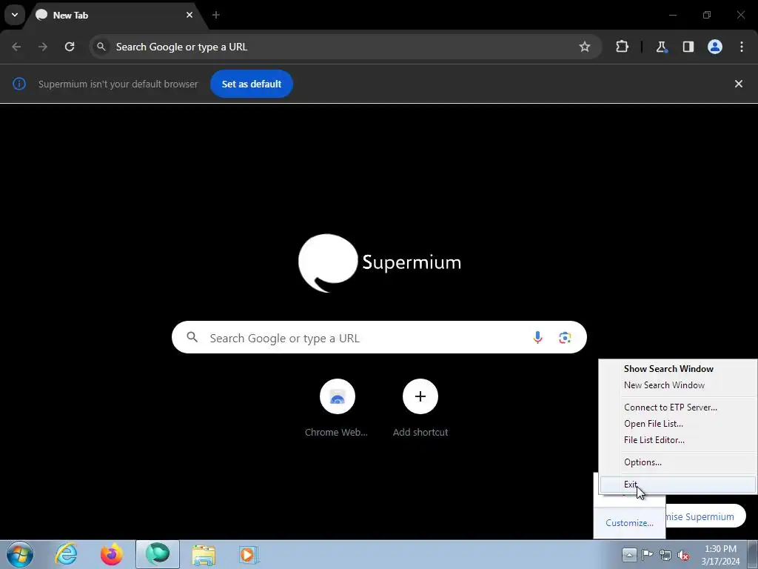Image resolution: width=758 pixels, height=569 pixels.
Task: Search by image with lens icon
Action: (x=565, y=337)
